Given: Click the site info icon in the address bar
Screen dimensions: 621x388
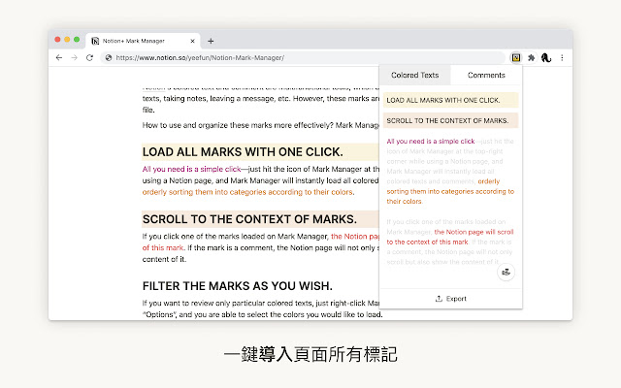Looking at the screenshot, I should click(109, 58).
